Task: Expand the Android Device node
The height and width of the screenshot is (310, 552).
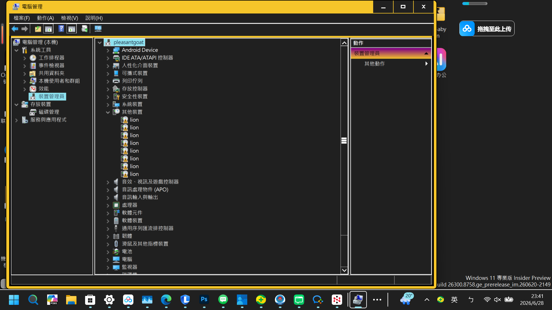Action: click(x=108, y=50)
